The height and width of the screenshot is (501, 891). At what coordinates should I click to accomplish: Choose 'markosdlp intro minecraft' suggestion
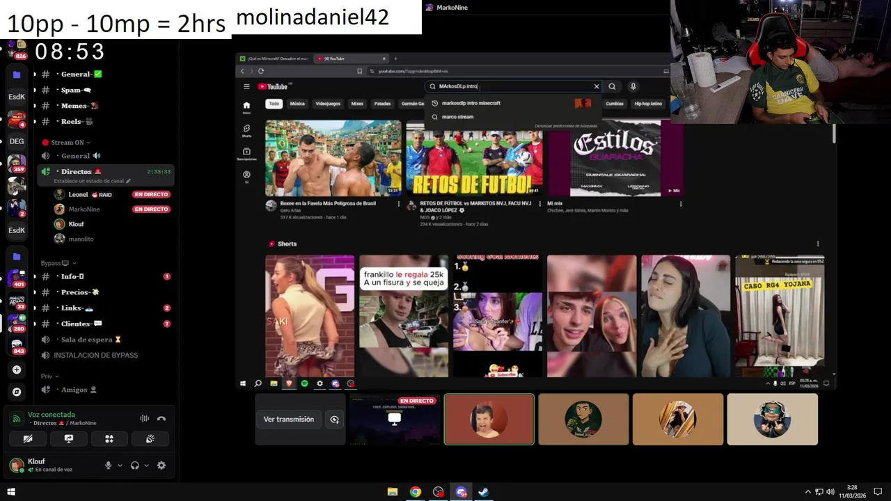513,103
